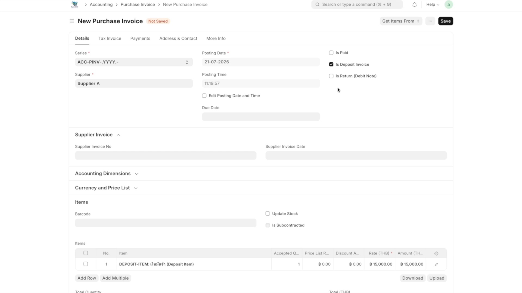
Task: Open the user avatar menu
Action: [449, 5]
